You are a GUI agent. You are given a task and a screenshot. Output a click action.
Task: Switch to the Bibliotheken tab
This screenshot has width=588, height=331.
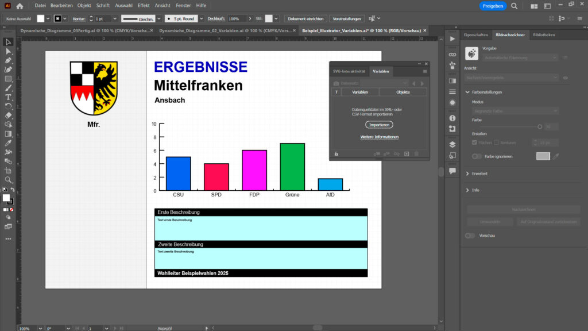tap(544, 35)
